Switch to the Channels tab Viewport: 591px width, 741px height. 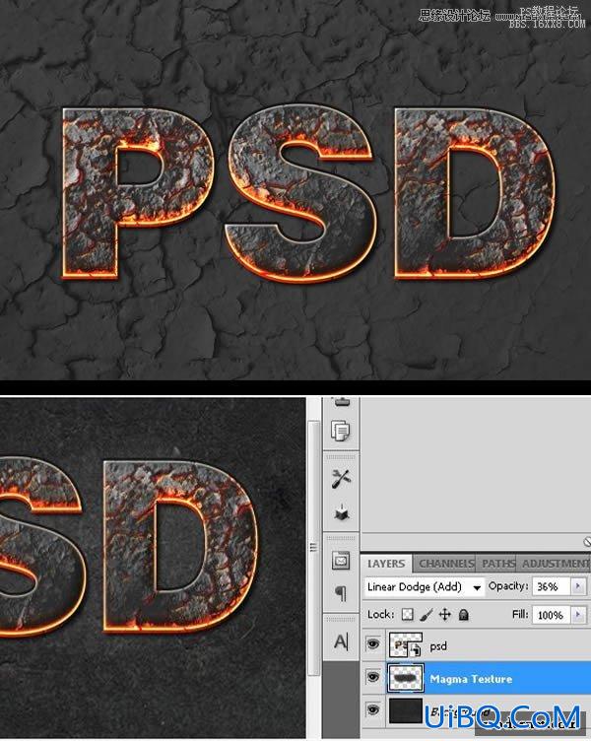pyautogui.click(x=446, y=564)
